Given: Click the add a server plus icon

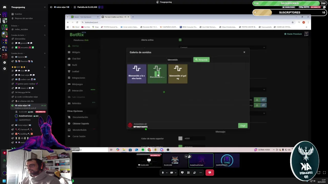Looking at the screenshot, I should [x=4, y=62].
